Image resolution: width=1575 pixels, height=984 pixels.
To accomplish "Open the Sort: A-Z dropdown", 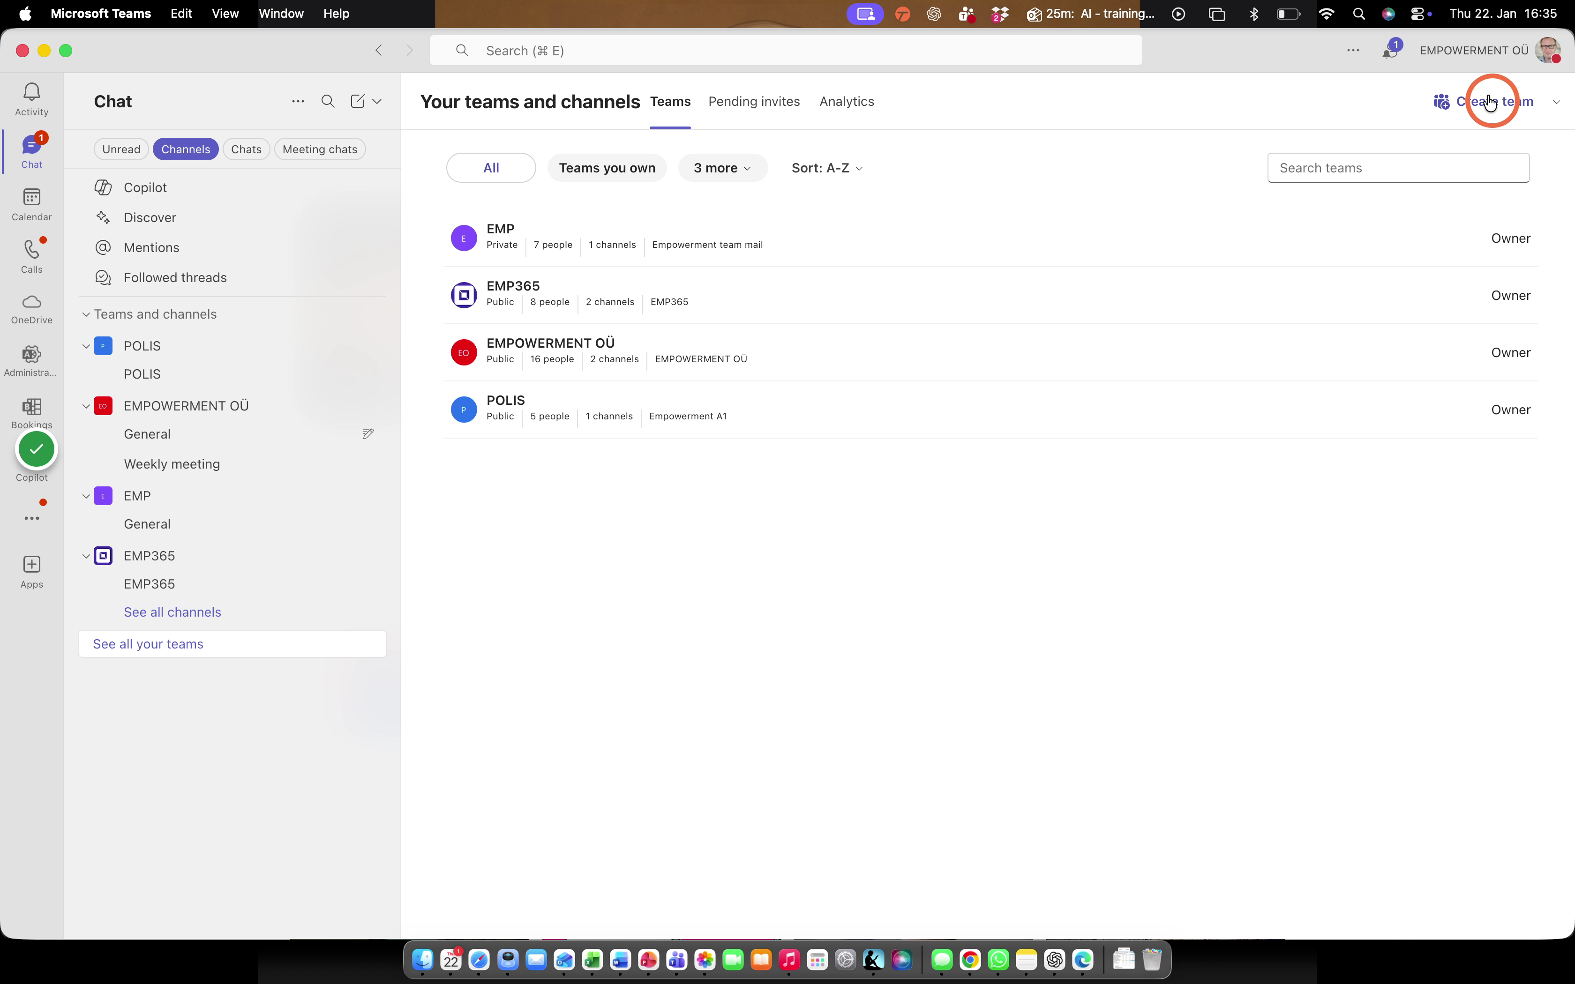I will [x=826, y=168].
